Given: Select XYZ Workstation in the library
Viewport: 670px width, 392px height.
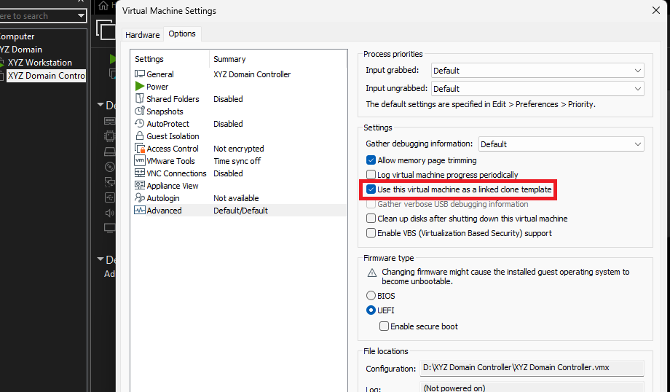Looking at the screenshot, I should tap(40, 63).
